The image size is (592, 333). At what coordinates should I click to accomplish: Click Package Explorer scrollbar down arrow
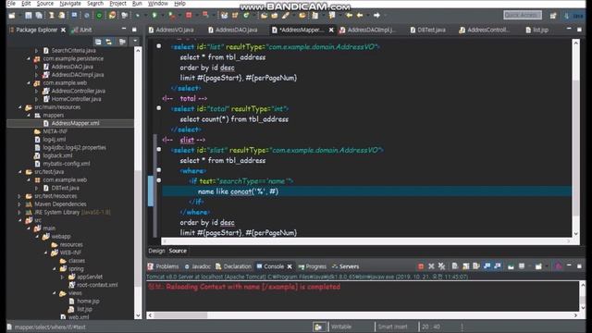coord(138,315)
